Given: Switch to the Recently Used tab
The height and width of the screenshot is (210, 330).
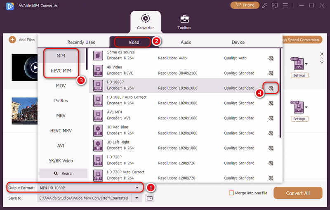Looking at the screenshot, I should pyautogui.click(x=81, y=42).
